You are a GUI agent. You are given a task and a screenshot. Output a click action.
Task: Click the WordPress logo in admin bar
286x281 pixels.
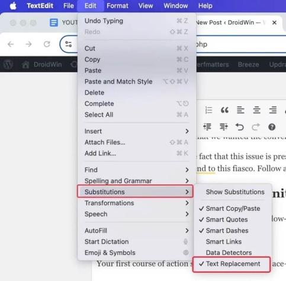pyautogui.click(x=8, y=64)
